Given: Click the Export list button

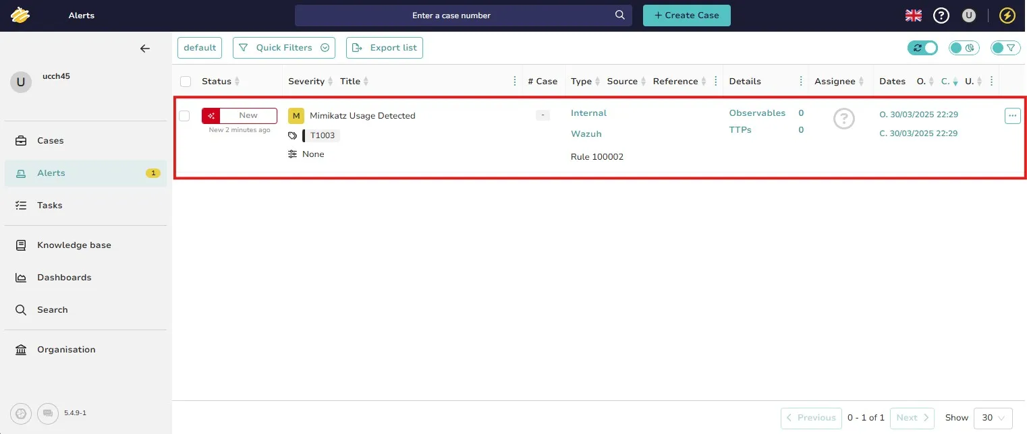Looking at the screenshot, I should click(x=385, y=48).
